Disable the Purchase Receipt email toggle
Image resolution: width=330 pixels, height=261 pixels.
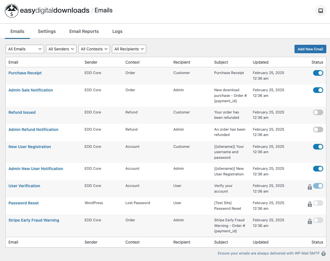click(318, 73)
